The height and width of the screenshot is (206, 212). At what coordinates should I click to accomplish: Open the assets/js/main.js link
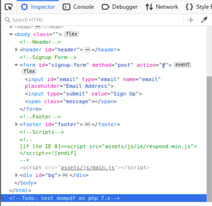pyautogui.click(x=88, y=168)
